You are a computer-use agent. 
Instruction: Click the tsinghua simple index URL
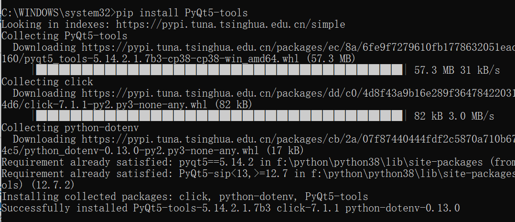pos(230,24)
